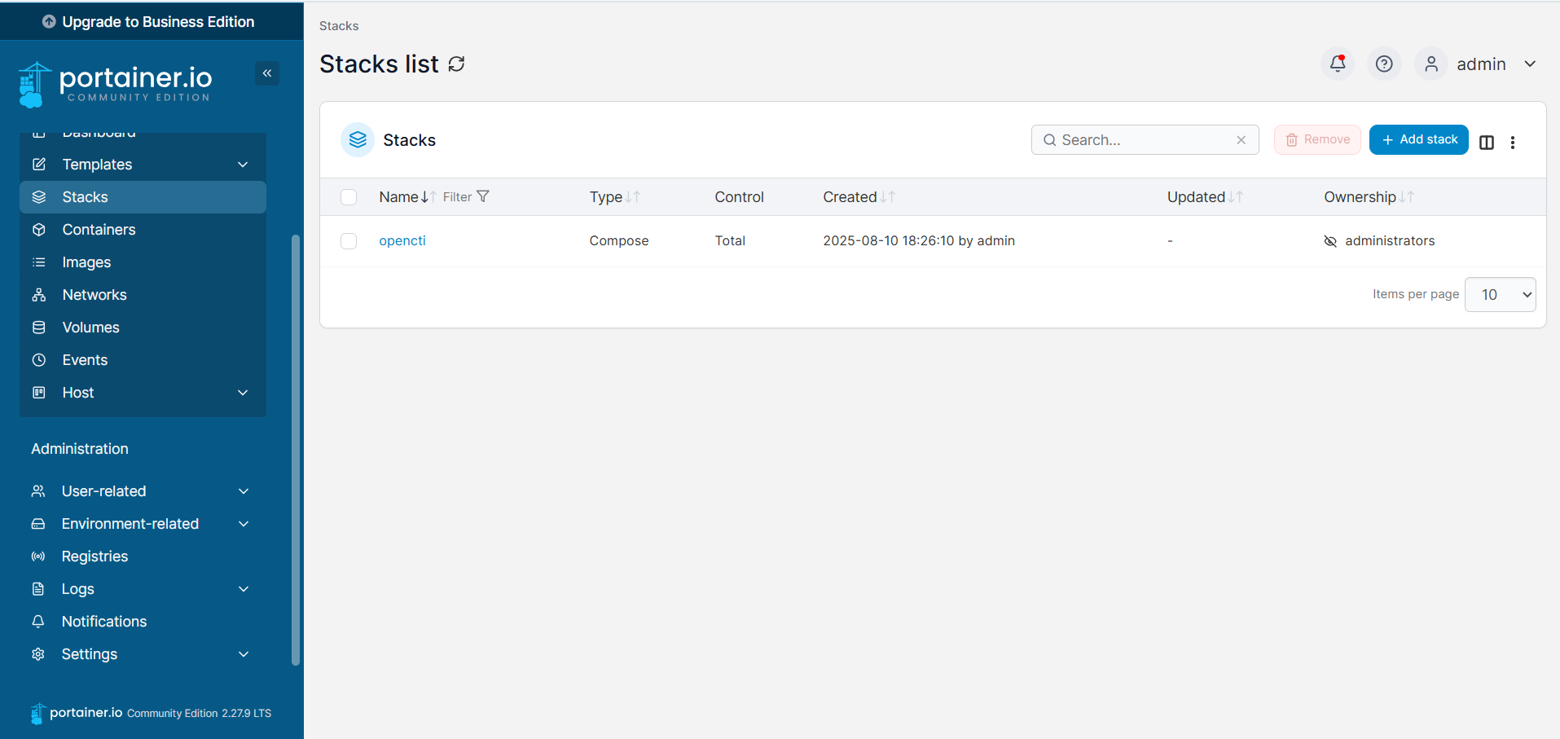
Task: Open the help question mark icon
Action: 1384,64
